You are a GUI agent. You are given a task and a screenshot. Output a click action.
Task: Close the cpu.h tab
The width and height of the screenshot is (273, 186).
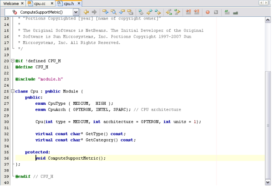click(x=79, y=3)
